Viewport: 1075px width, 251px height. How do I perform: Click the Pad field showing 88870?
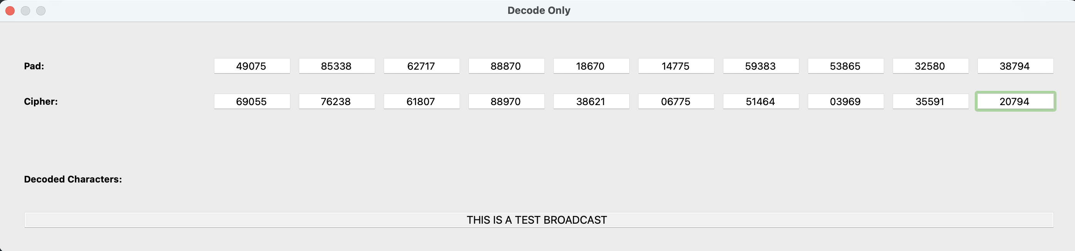pos(506,65)
